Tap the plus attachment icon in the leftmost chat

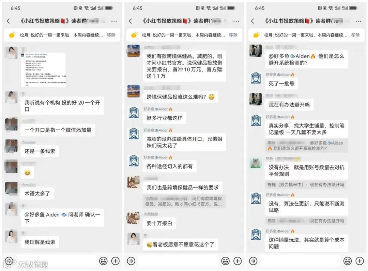click(x=115, y=261)
